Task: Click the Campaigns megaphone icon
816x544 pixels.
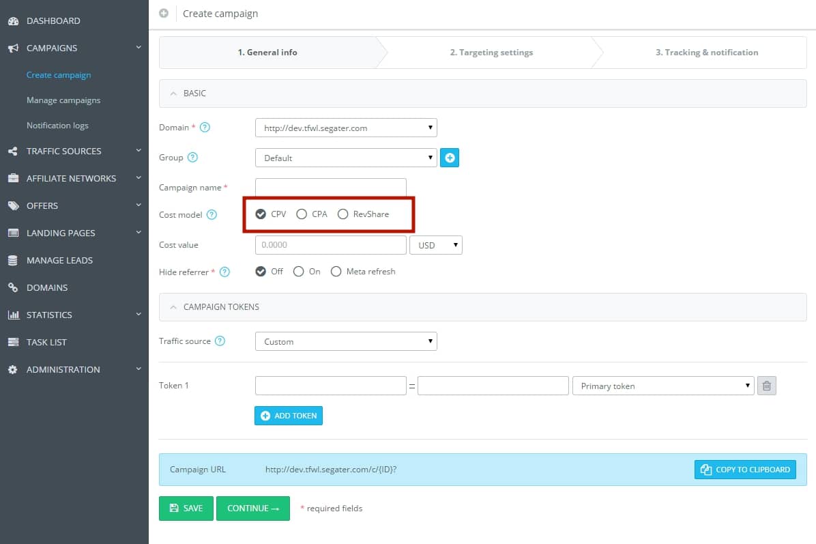Action: coord(13,48)
